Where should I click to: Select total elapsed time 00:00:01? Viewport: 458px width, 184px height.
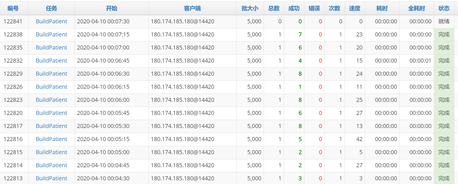pyautogui.click(x=420, y=61)
